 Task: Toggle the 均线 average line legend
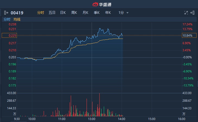click(17, 19)
